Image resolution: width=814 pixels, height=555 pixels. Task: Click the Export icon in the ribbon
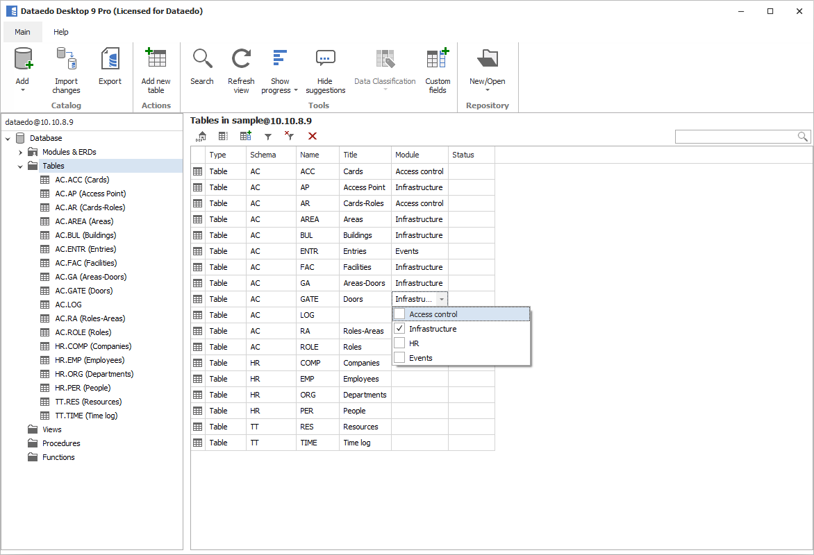coord(110,60)
